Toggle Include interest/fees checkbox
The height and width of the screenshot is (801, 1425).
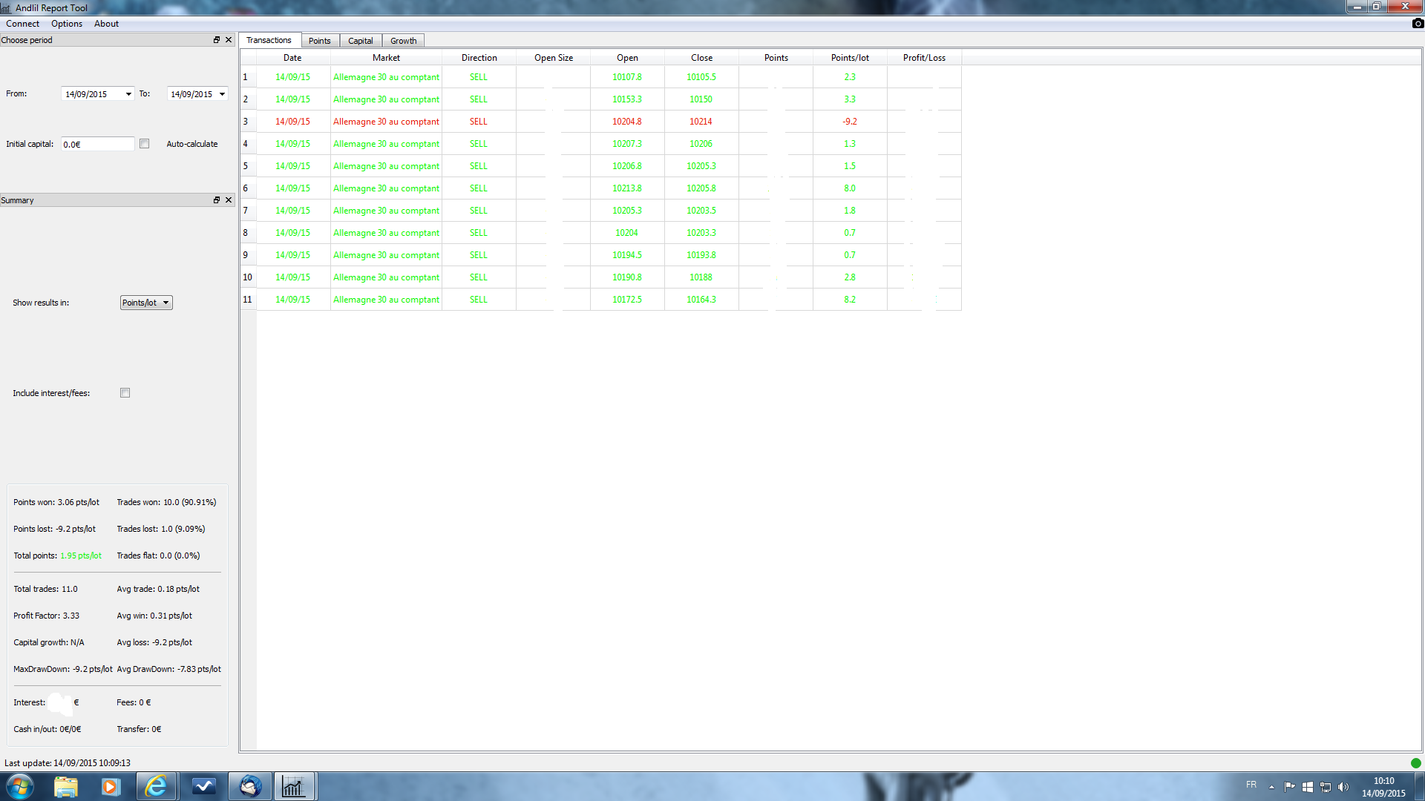125,393
